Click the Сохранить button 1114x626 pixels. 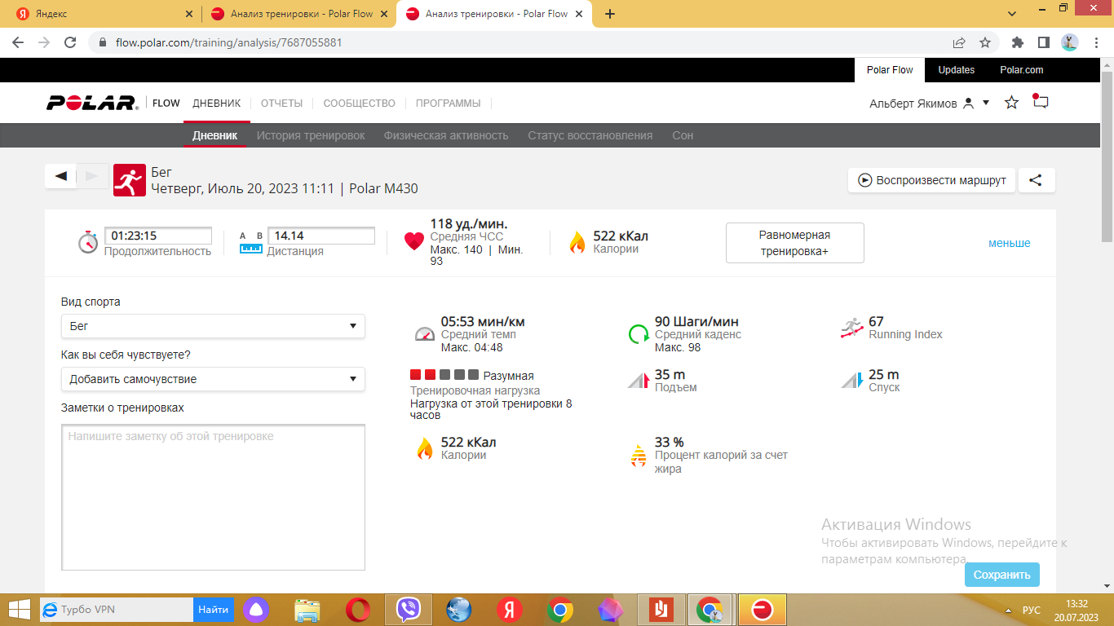pos(1002,575)
